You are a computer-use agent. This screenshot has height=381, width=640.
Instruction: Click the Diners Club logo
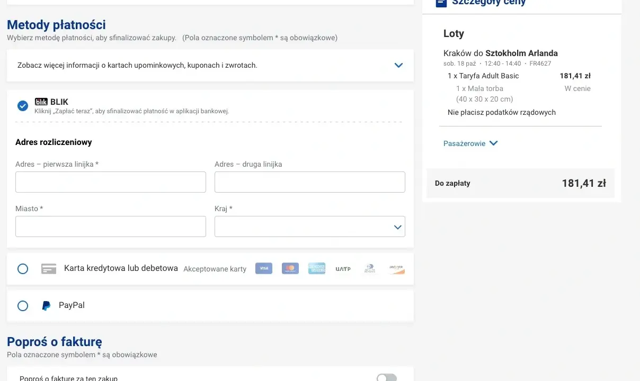click(370, 269)
